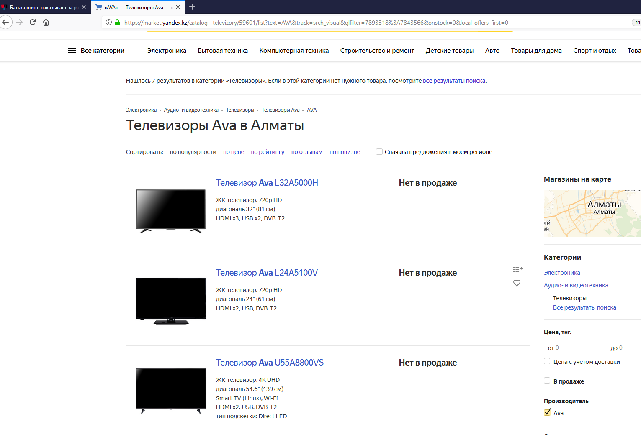Click the price до input field
The image size is (641, 435).
click(x=624, y=348)
